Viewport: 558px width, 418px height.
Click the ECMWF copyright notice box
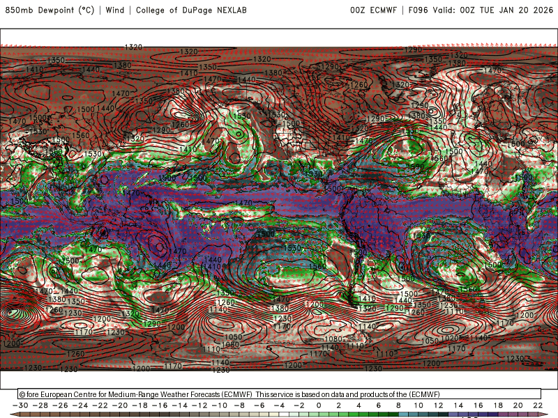(x=280, y=394)
